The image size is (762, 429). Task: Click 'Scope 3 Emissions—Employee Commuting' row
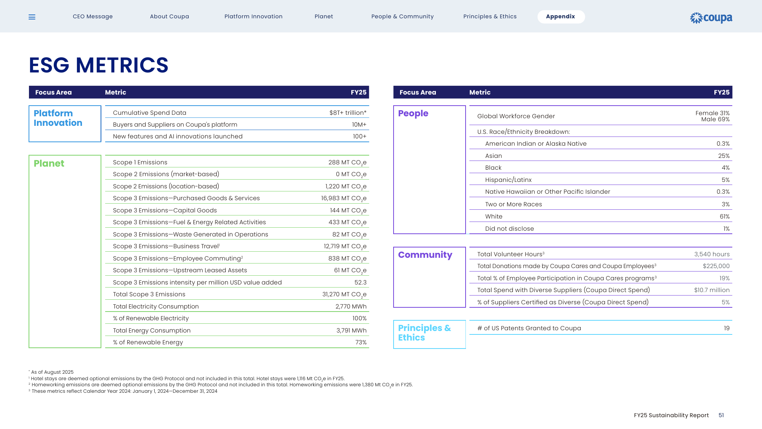click(237, 258)
